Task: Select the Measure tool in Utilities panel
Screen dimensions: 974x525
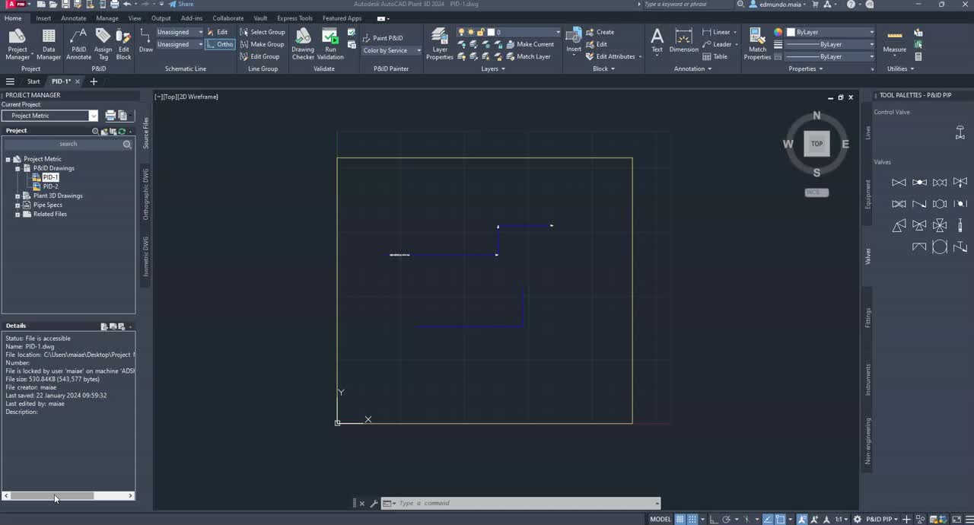Action: point(894,43)
